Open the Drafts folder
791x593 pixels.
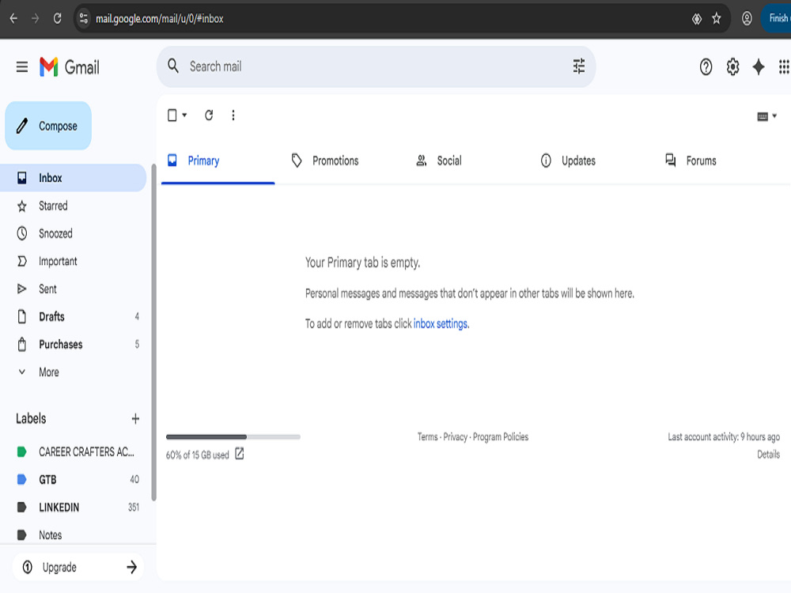coord(73,317)
